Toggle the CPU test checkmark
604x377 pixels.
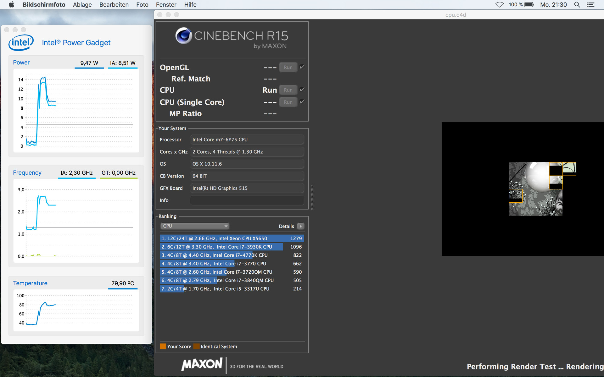tap(302, 90)
